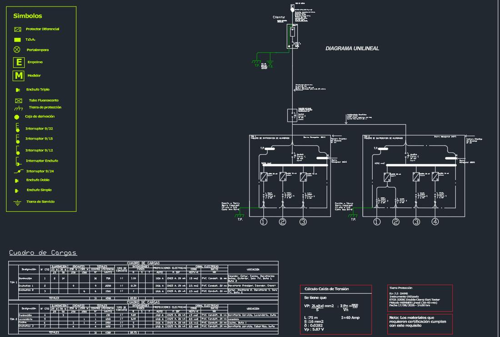500x337 pixels.
Task: Click the Caja de derivación hexagon symbol
Action: [16, 117]
